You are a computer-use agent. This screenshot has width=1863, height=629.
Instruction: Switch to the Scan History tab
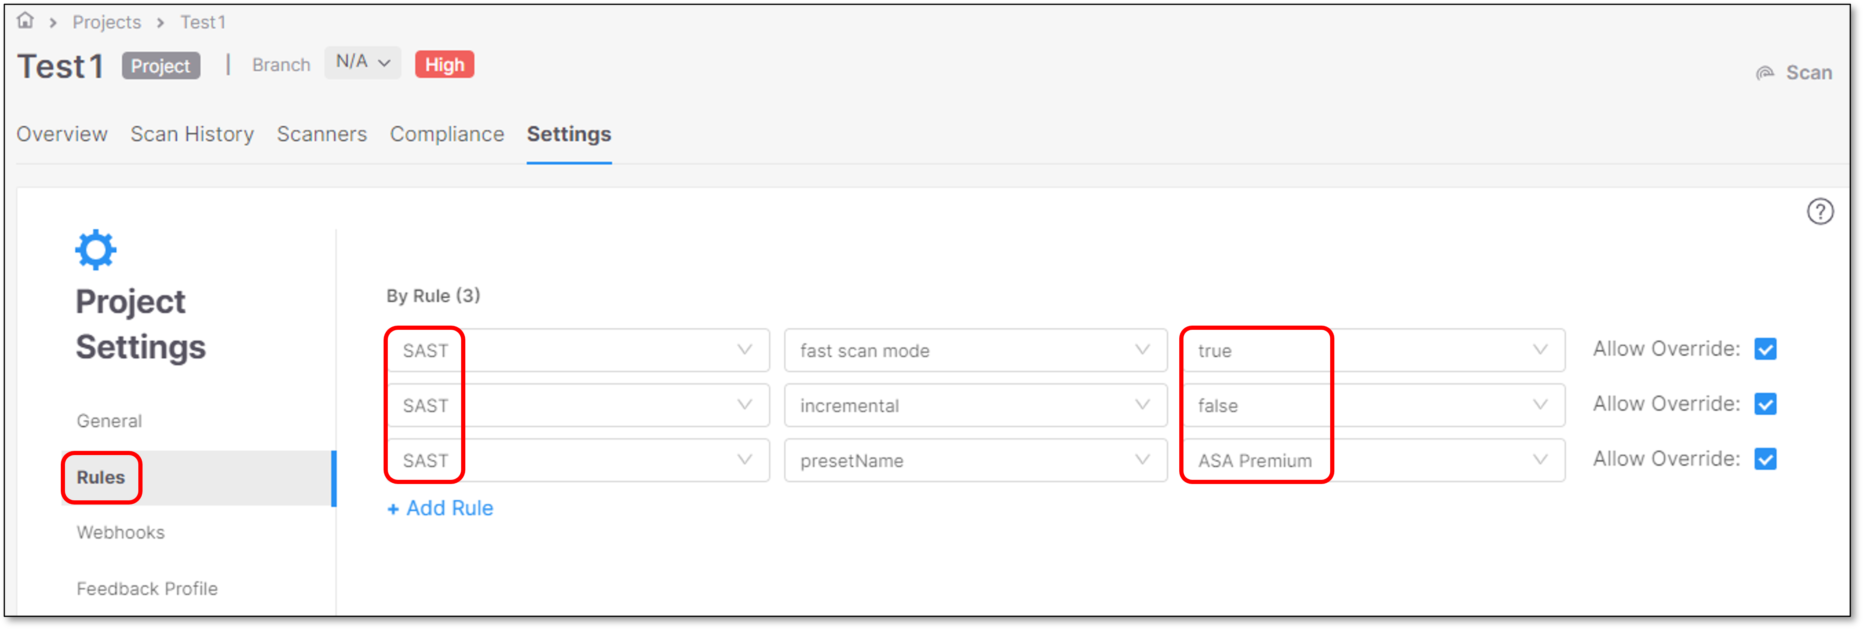[192, 135]
